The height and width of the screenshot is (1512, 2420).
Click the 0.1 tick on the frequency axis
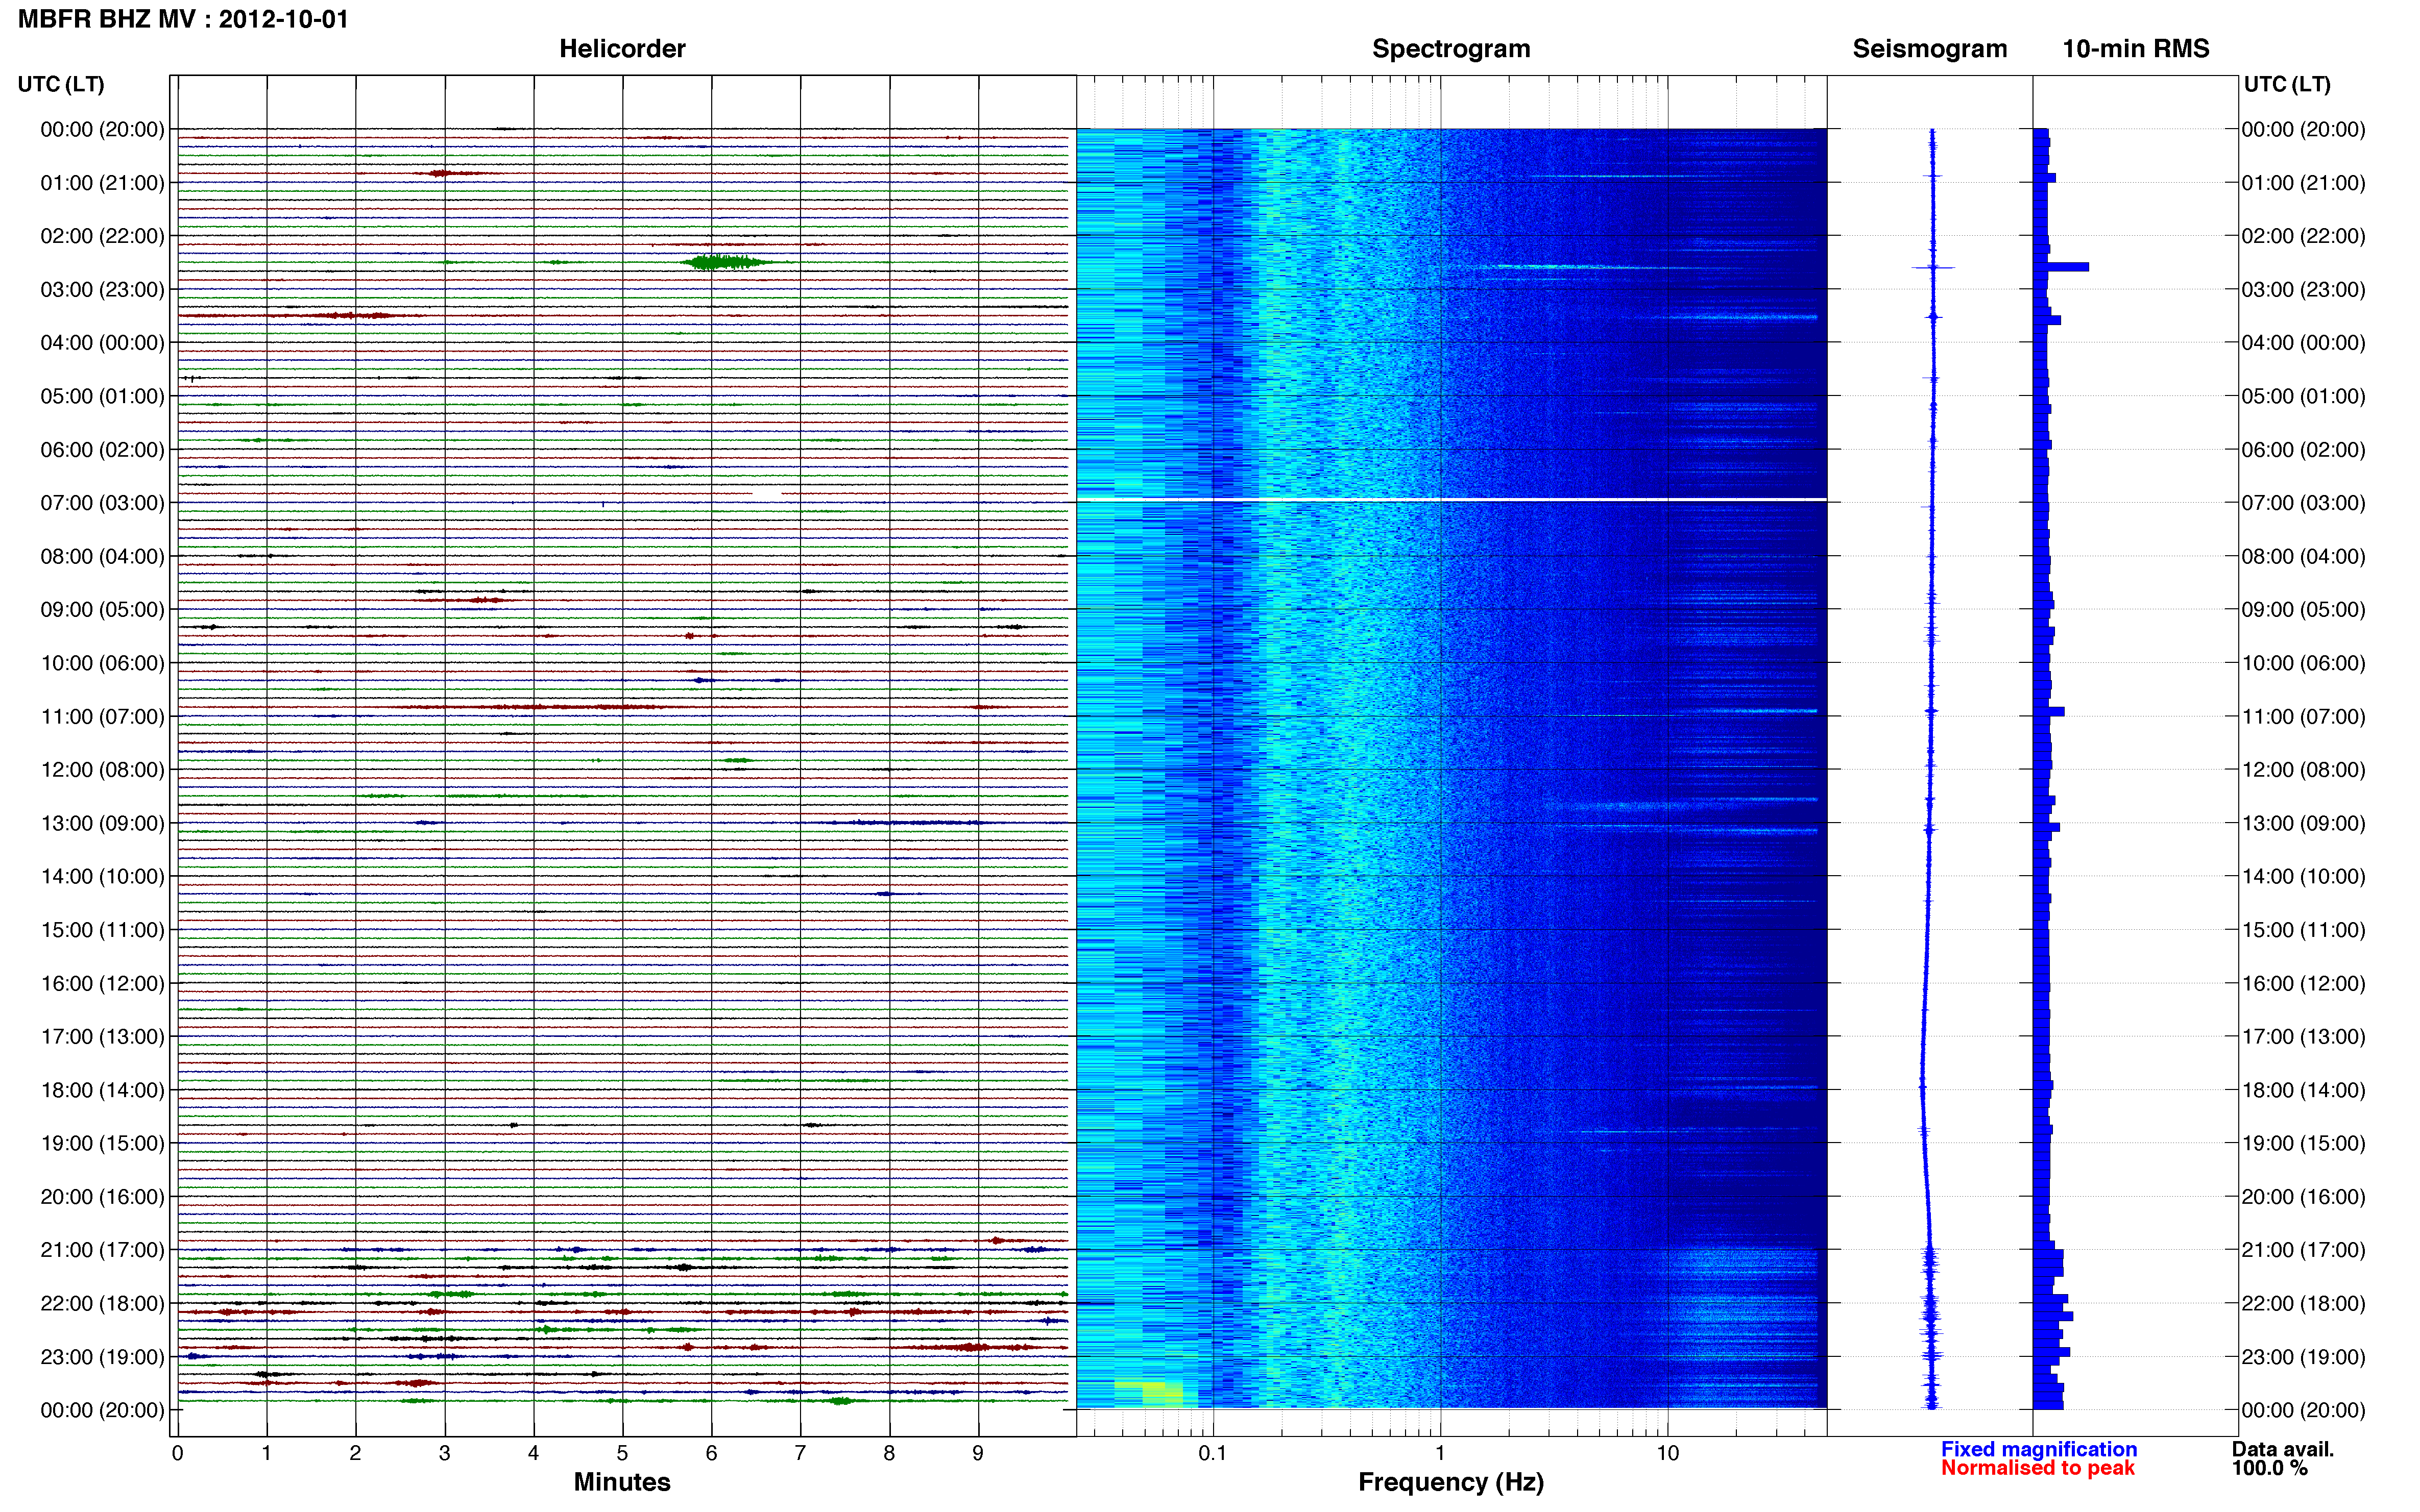tap(1213, 1453)
